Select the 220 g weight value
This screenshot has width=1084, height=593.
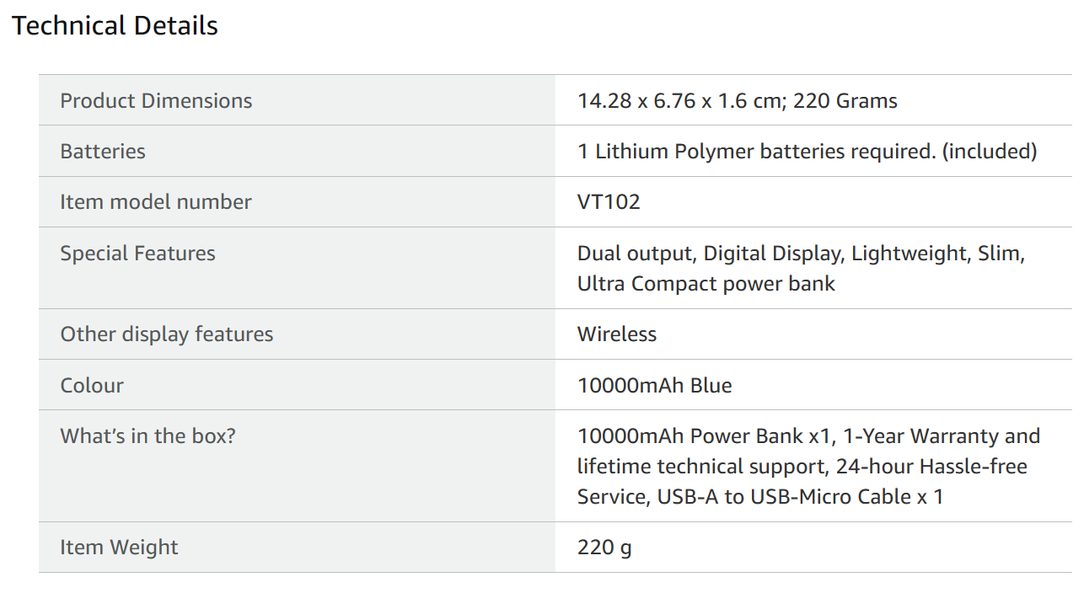point(604,548)
